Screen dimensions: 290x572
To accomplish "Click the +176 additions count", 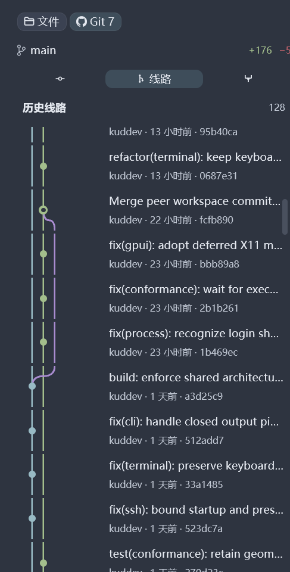I will 260,50.
